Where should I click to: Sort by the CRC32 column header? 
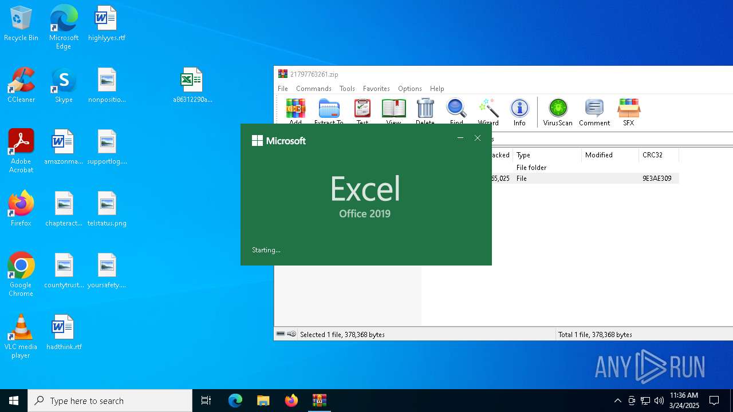(x=659, y=155)
